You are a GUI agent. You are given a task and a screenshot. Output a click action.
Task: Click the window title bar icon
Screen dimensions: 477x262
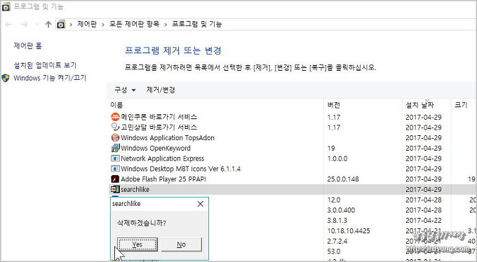pos(6,7)
